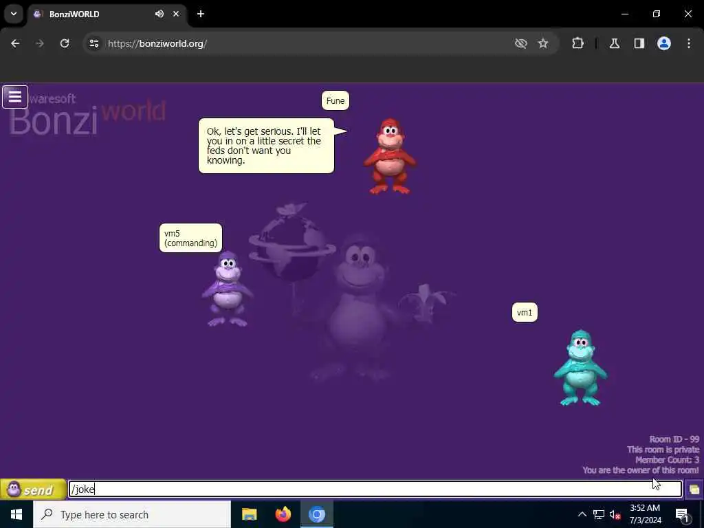Click the taskbar search box
Screen dimensions: 704x528
132,514
